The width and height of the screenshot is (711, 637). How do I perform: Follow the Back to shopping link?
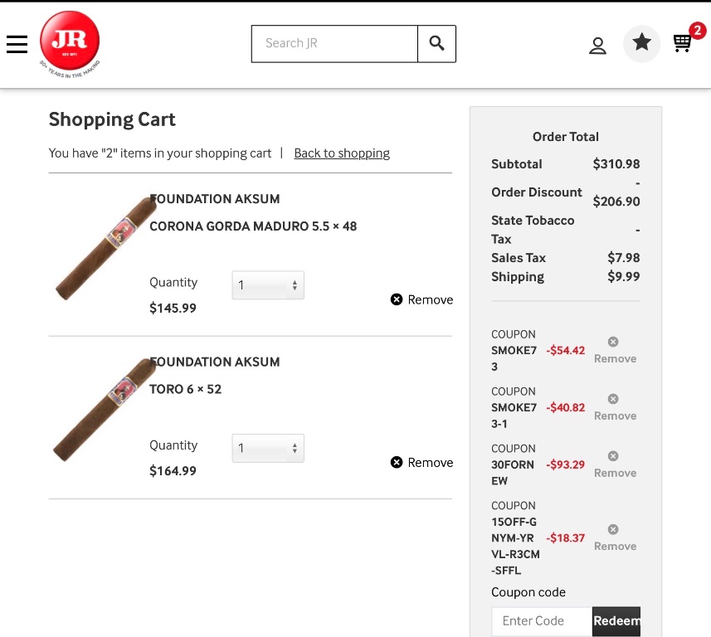pos(342,153)
